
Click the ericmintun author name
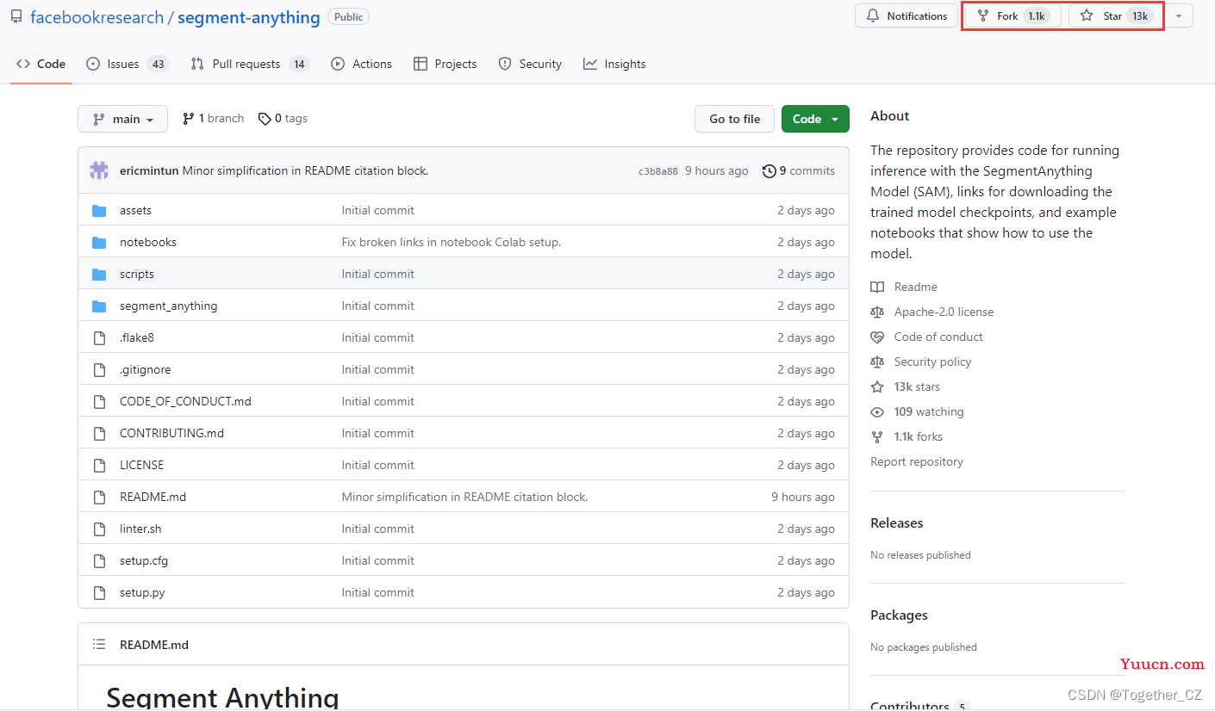(149, 171)
